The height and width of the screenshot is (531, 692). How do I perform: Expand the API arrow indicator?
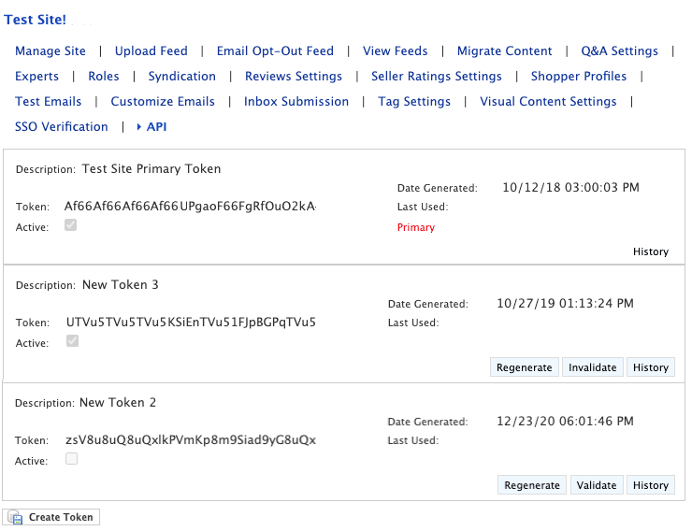(139, 127)
